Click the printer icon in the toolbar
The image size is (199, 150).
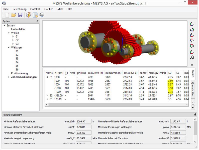(42, 15)
